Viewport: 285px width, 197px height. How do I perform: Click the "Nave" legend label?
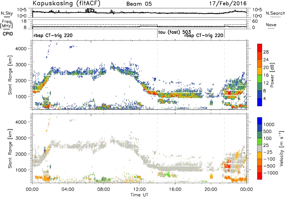[x=271, y=25]
